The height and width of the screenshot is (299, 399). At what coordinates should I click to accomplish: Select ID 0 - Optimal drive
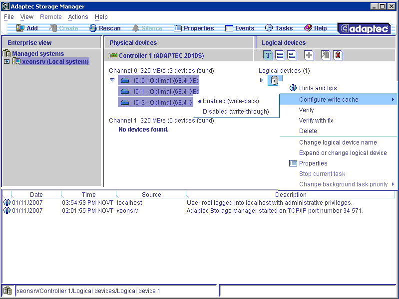(x=158, y=81)
